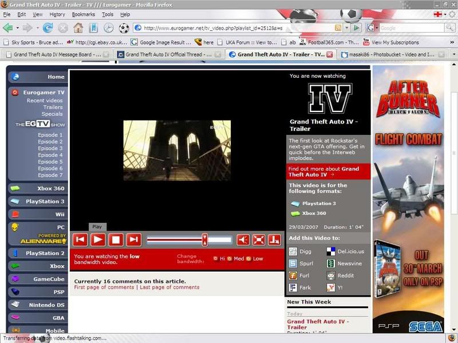Open First page of comments link

pos(104,288)
